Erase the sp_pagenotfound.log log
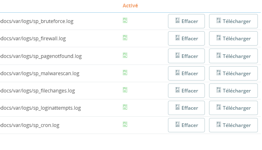Image resolution: width=262 pixels, height=150 pixels. 186,56
